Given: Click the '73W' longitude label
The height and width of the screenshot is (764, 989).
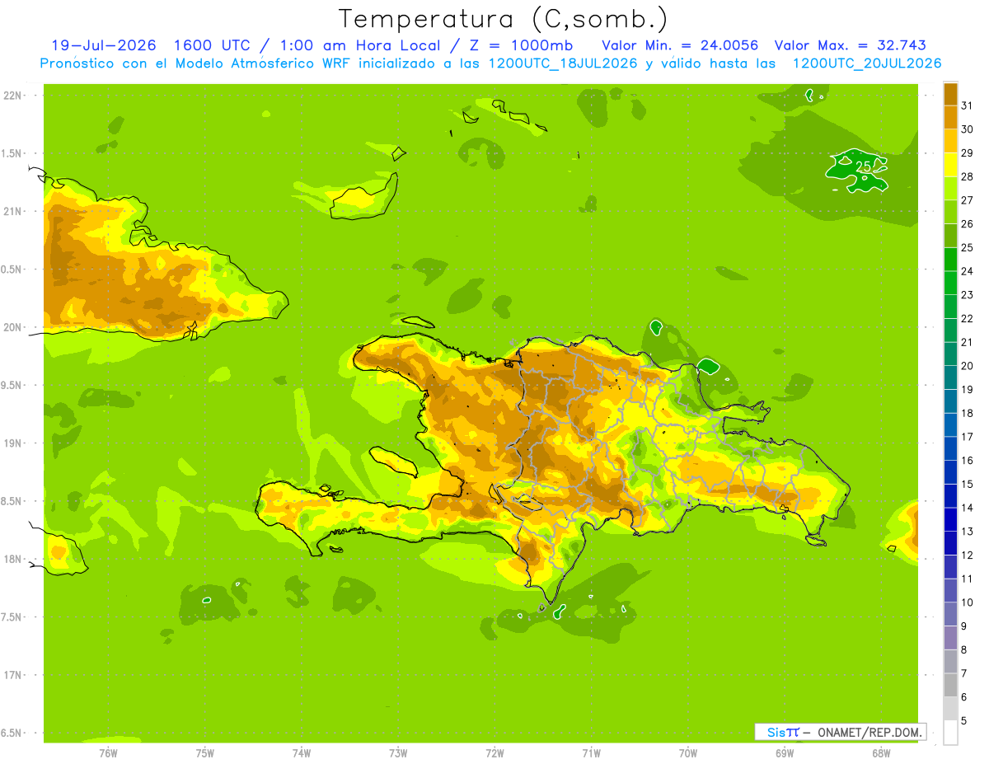Looking at the screenshot, I should [x=398, y=753].
